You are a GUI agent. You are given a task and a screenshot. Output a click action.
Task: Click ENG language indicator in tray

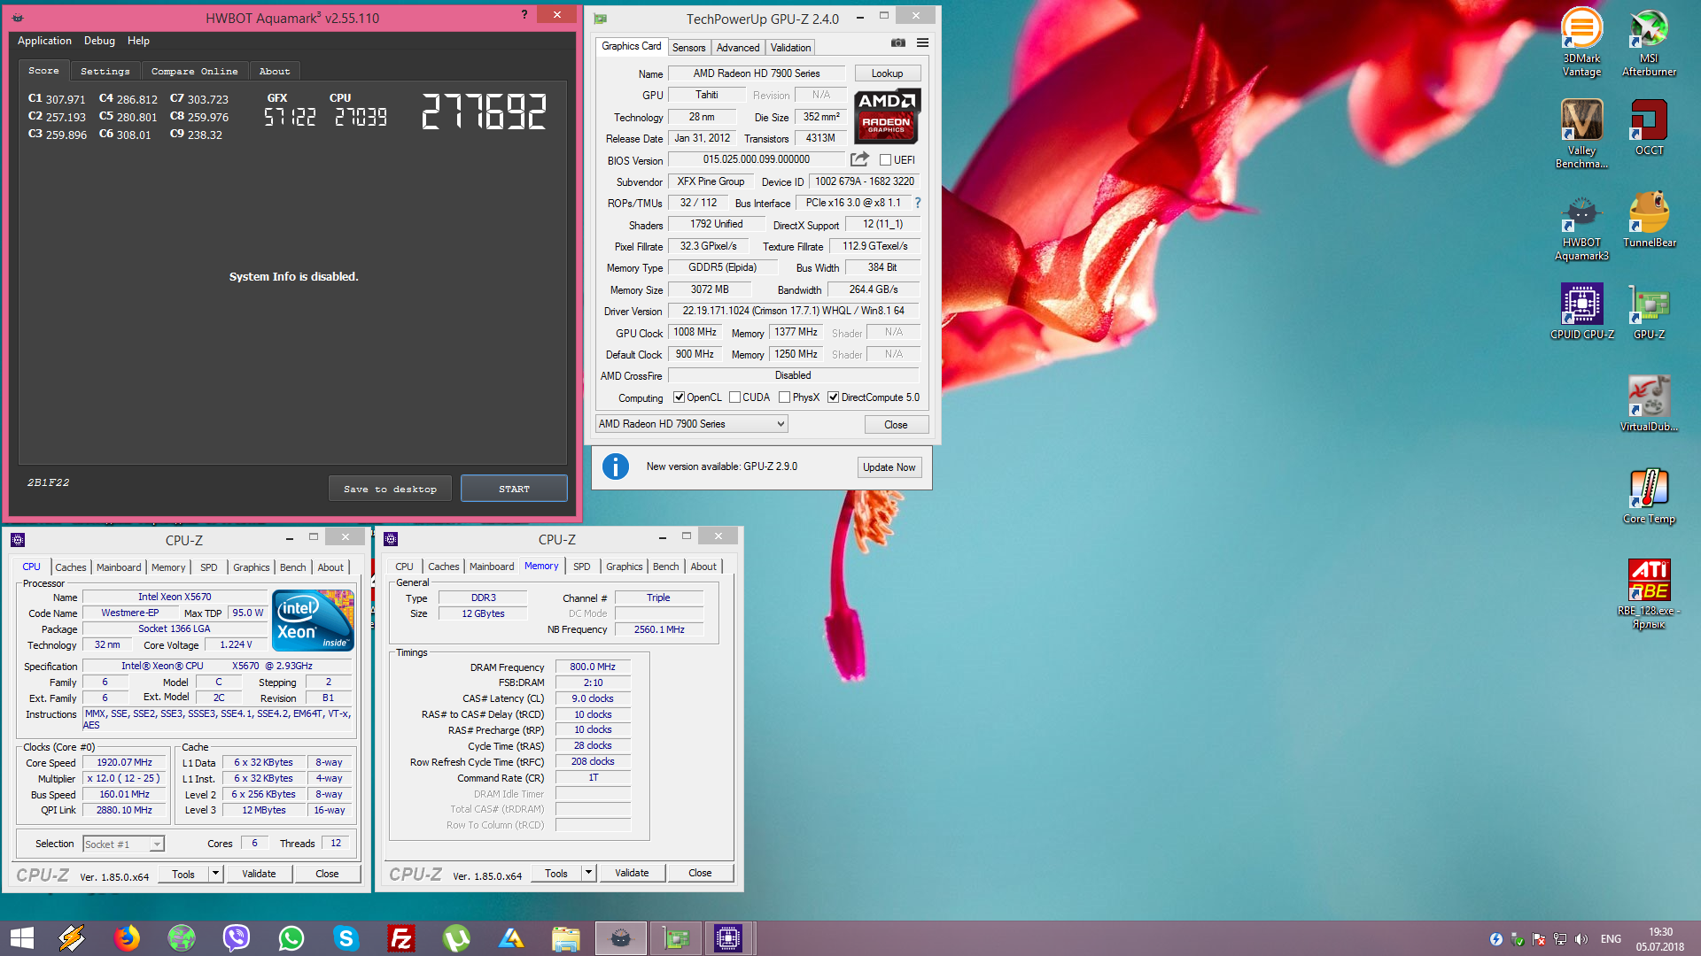tap(1611, 939)
